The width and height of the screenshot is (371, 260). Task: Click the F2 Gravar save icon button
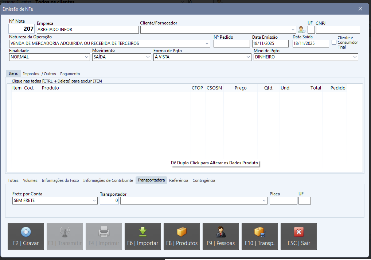point(26,232)
